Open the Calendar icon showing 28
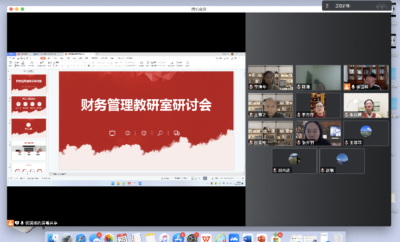 click(123, 238)
